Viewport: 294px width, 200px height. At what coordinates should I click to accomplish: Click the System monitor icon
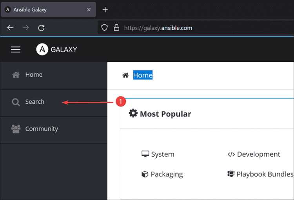(145, 154)
